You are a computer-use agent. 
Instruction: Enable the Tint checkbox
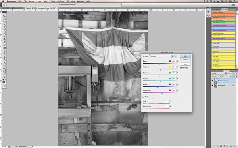(x=144, y=97)
